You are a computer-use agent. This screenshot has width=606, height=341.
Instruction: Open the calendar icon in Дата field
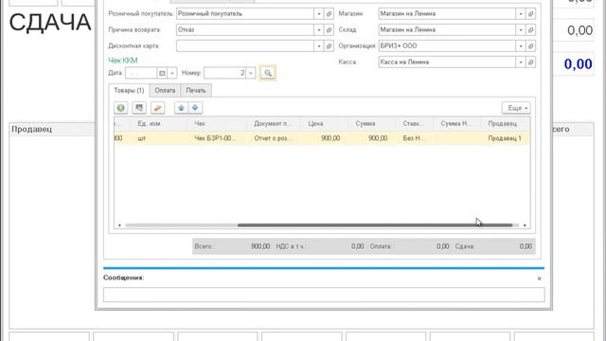pyautogui.click(x=162, y=73)
